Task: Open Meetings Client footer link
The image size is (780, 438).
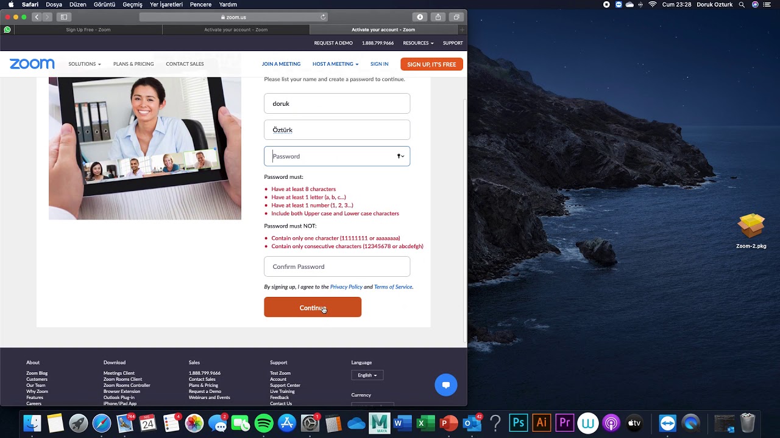Action: click(119, 373)
